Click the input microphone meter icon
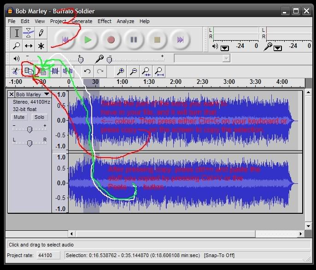316x270 pixels. (x=268, y=47)
